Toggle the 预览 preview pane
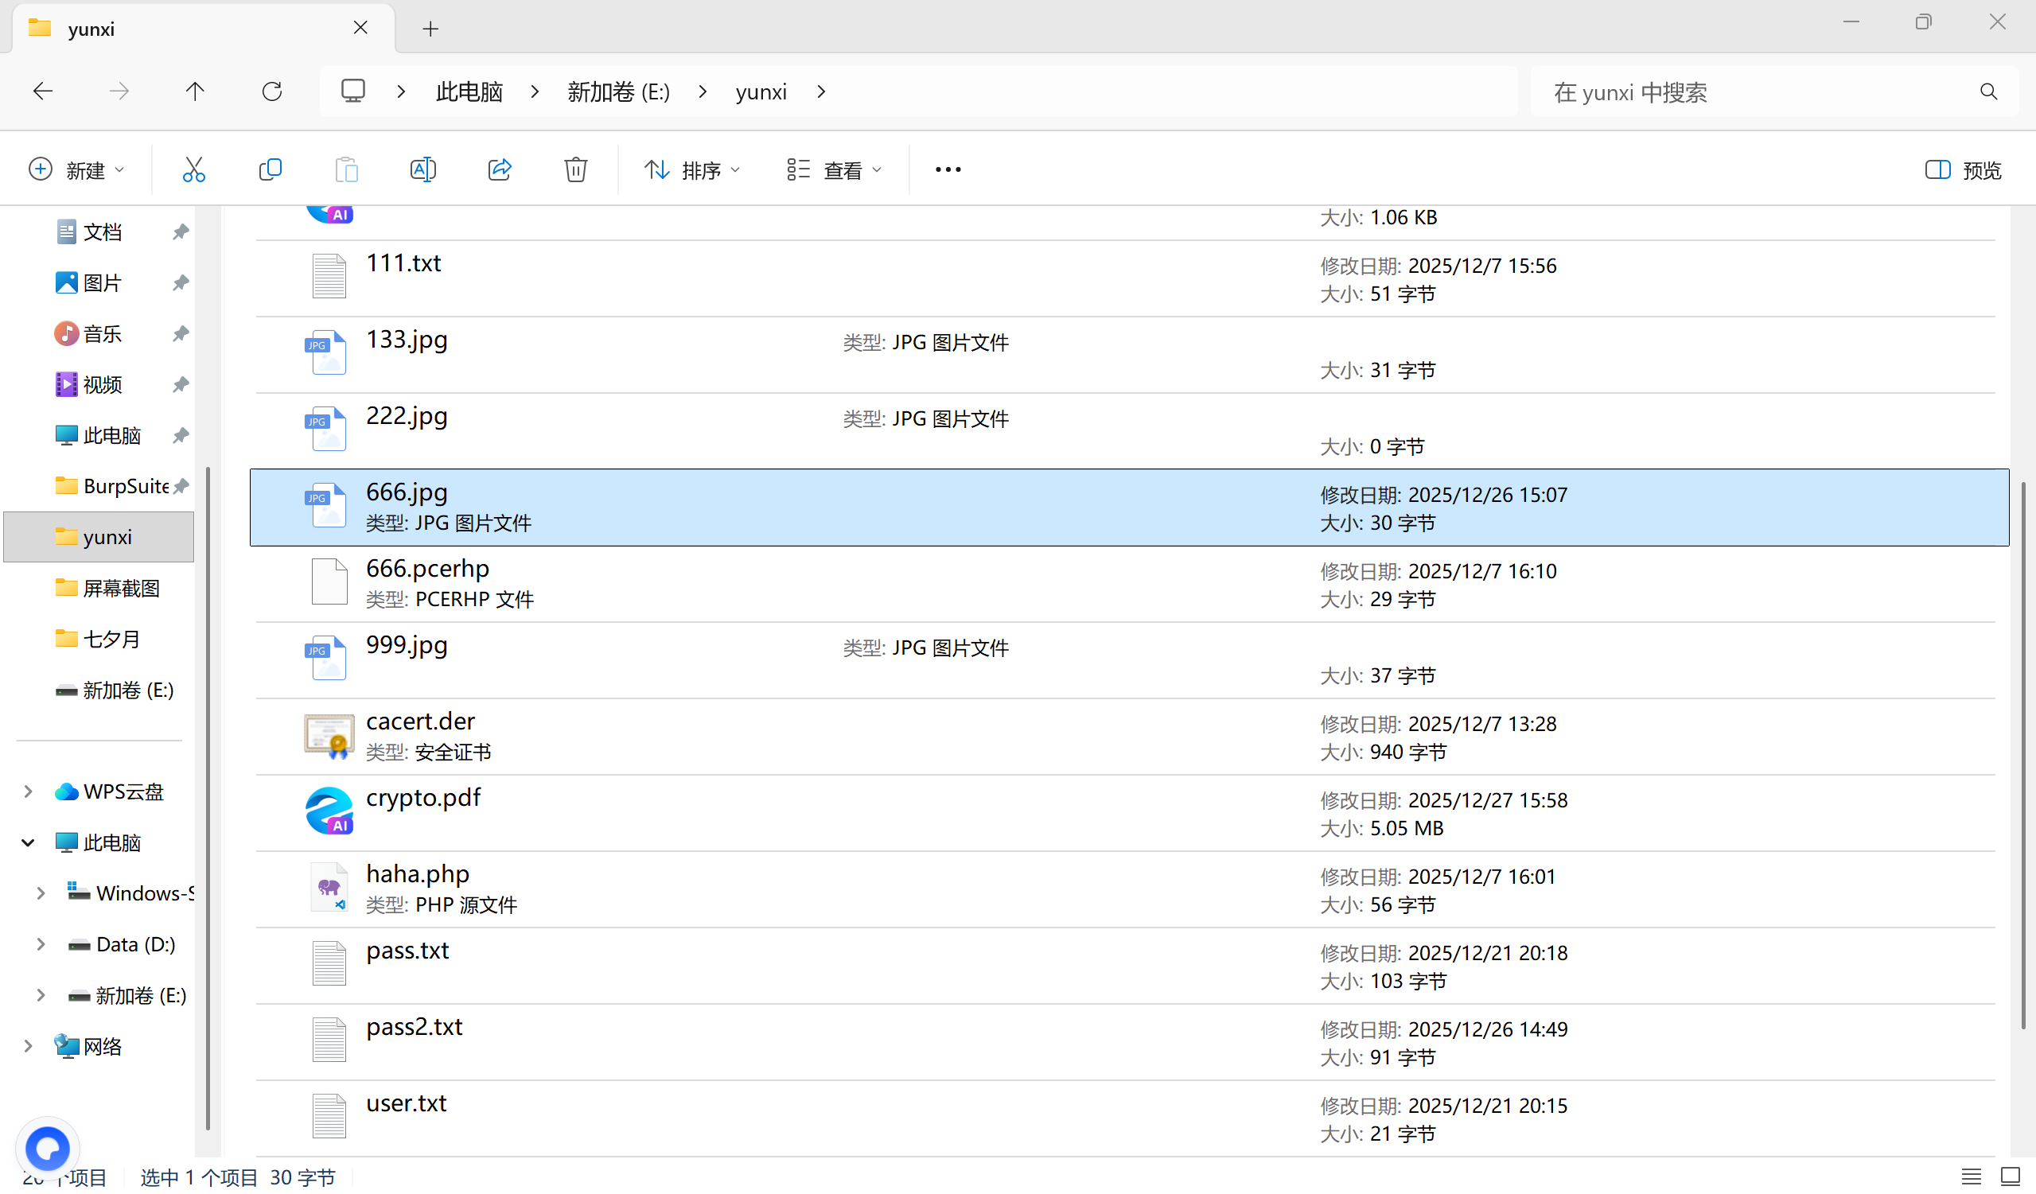 1963,169
